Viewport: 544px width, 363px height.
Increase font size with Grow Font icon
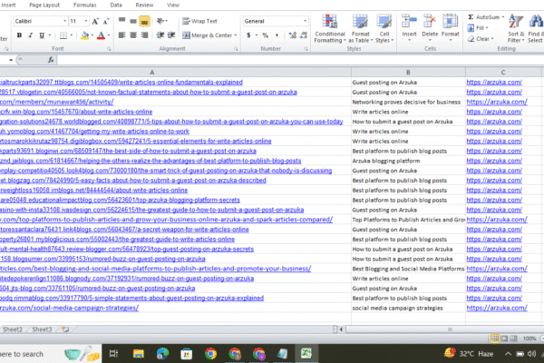coord(95,21)
